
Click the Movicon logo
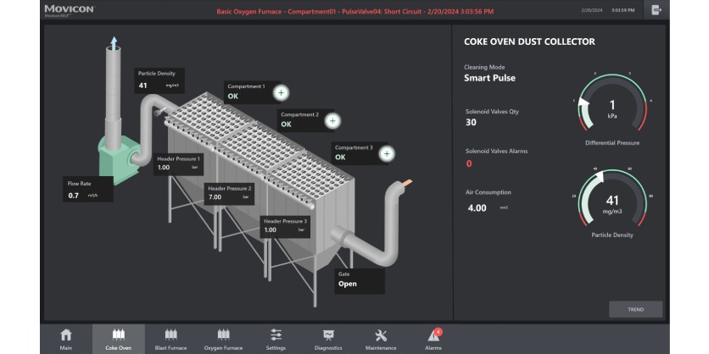70,9
